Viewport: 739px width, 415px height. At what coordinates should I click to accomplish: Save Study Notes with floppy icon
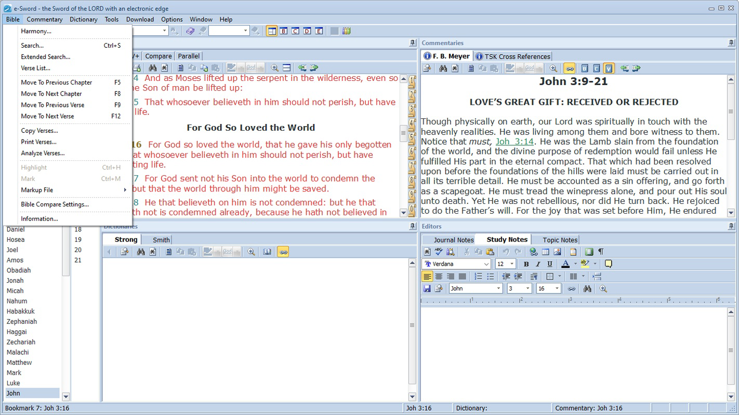(427, 288)
